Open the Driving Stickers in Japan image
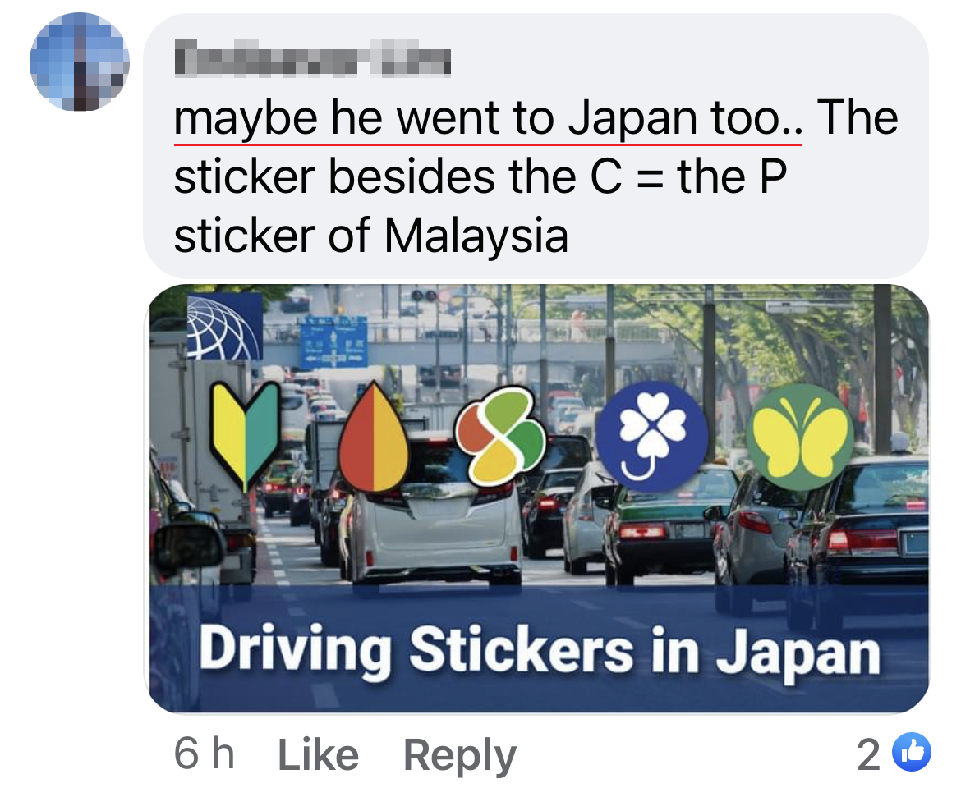Viewport: 961px width, 788px height. [539, 498]
